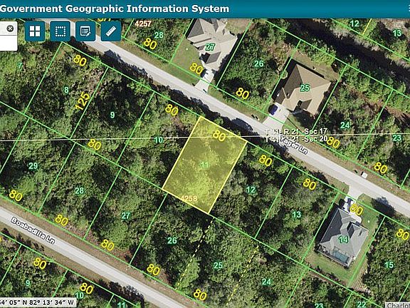Viewport: 410px width, 308px height.
Task: Click the 125 lot dimension label
Action: click(82, 101)
